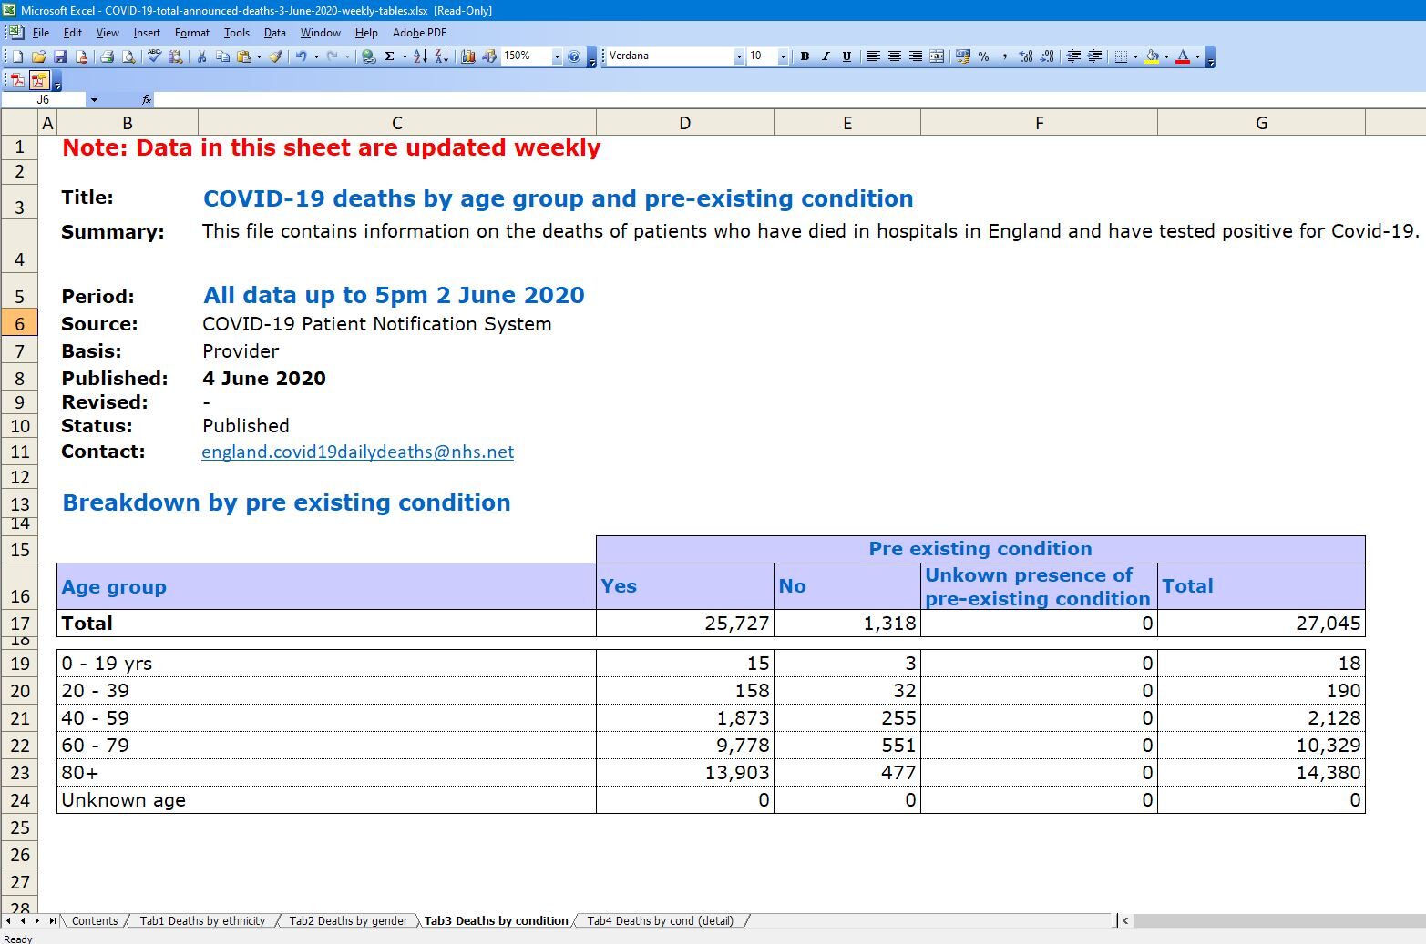Switch to Tab1 Deaths by ethnicity sheet

coord(202,920)
